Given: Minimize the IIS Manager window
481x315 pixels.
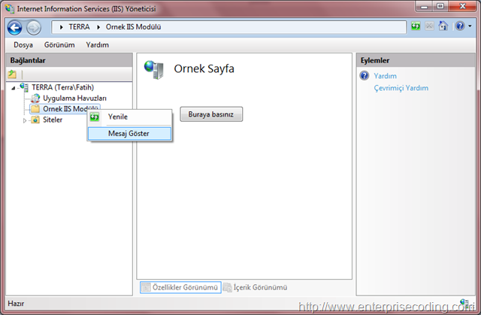Looking at the screenshot, I should (424, 6).
